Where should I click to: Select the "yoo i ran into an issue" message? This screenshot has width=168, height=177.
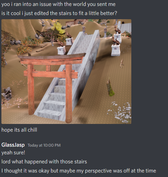[58, 4]
